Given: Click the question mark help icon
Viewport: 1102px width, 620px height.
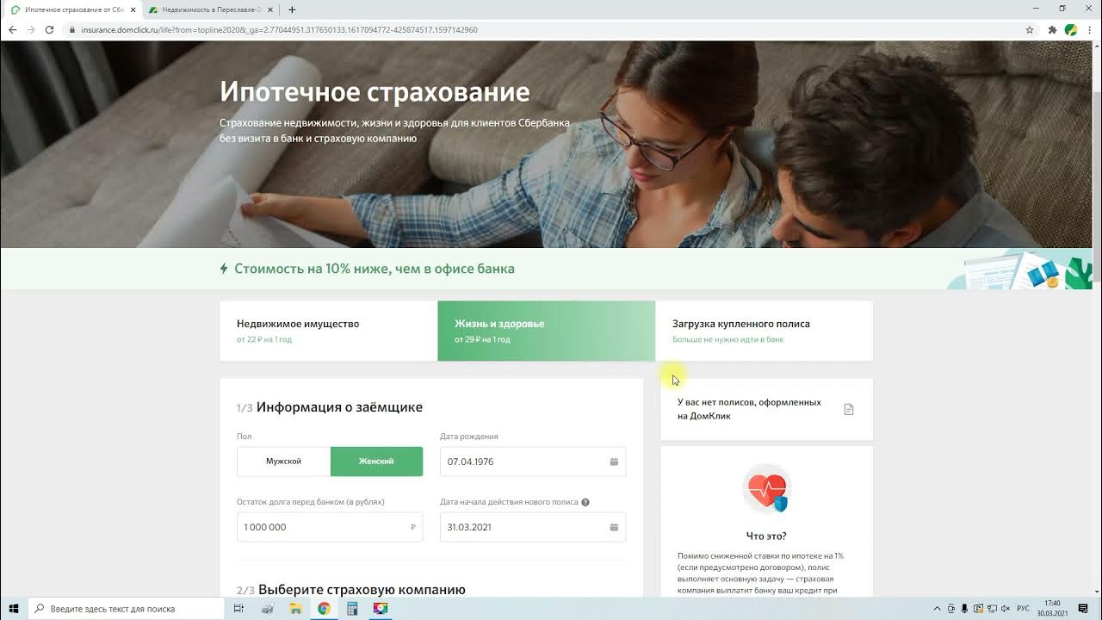Looking at the screenshot, I should point(585,502).
